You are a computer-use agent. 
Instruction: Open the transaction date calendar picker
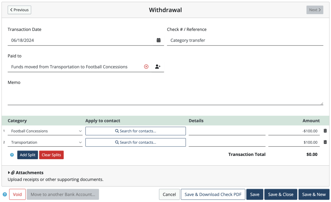[x=158, y=40]
